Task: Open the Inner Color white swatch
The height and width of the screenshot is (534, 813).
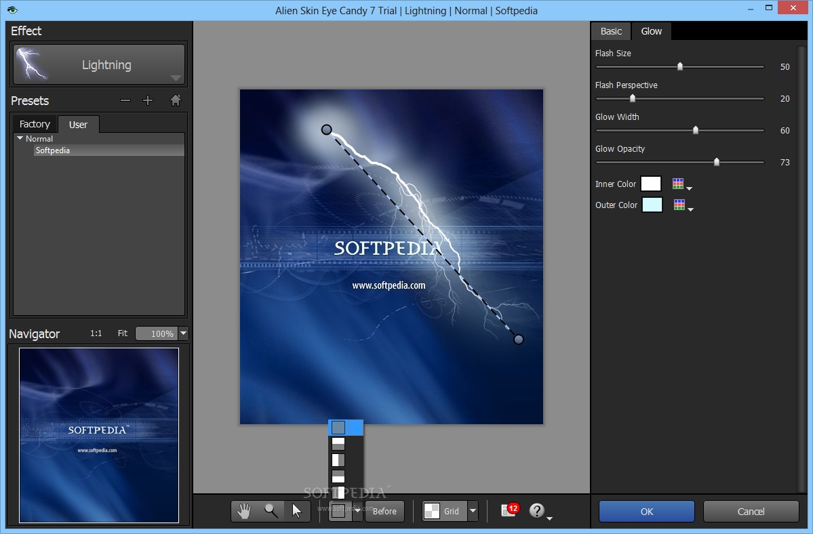Action: coord(651,184)
